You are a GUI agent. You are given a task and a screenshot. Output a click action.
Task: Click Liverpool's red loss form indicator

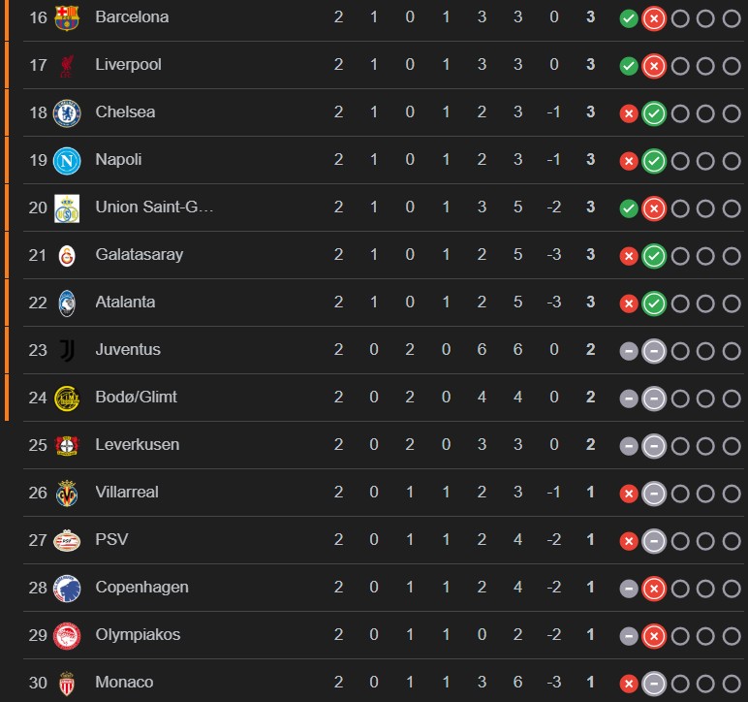[x=654, y=65]
